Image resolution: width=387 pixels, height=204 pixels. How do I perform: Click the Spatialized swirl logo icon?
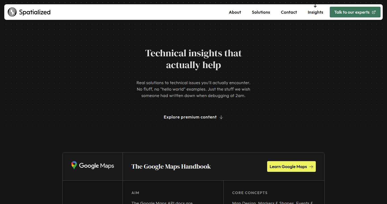[x=12, y=12]
